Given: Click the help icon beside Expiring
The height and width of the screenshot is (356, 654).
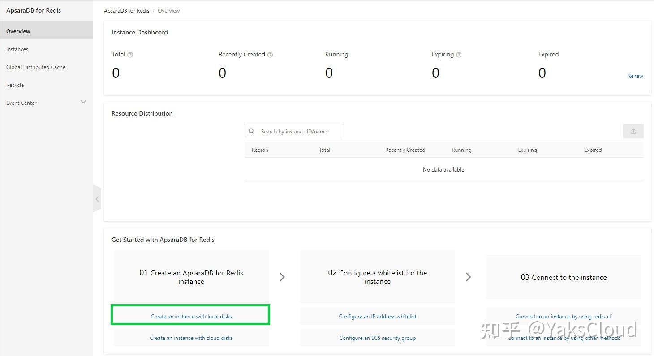Looking at the screenshot, I should point(459,55).
